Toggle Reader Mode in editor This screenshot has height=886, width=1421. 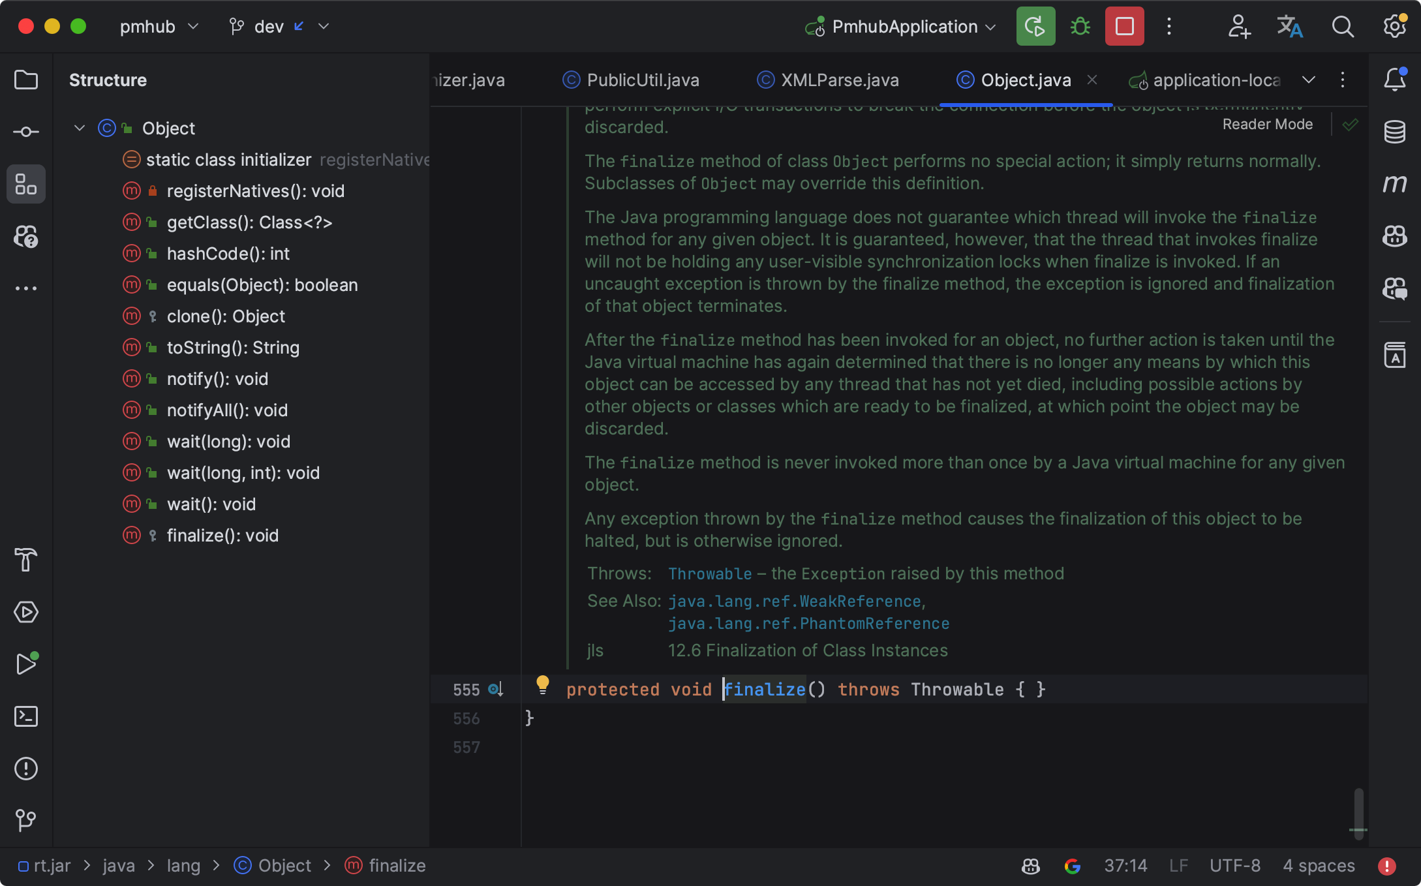(x=1268, y=124)
